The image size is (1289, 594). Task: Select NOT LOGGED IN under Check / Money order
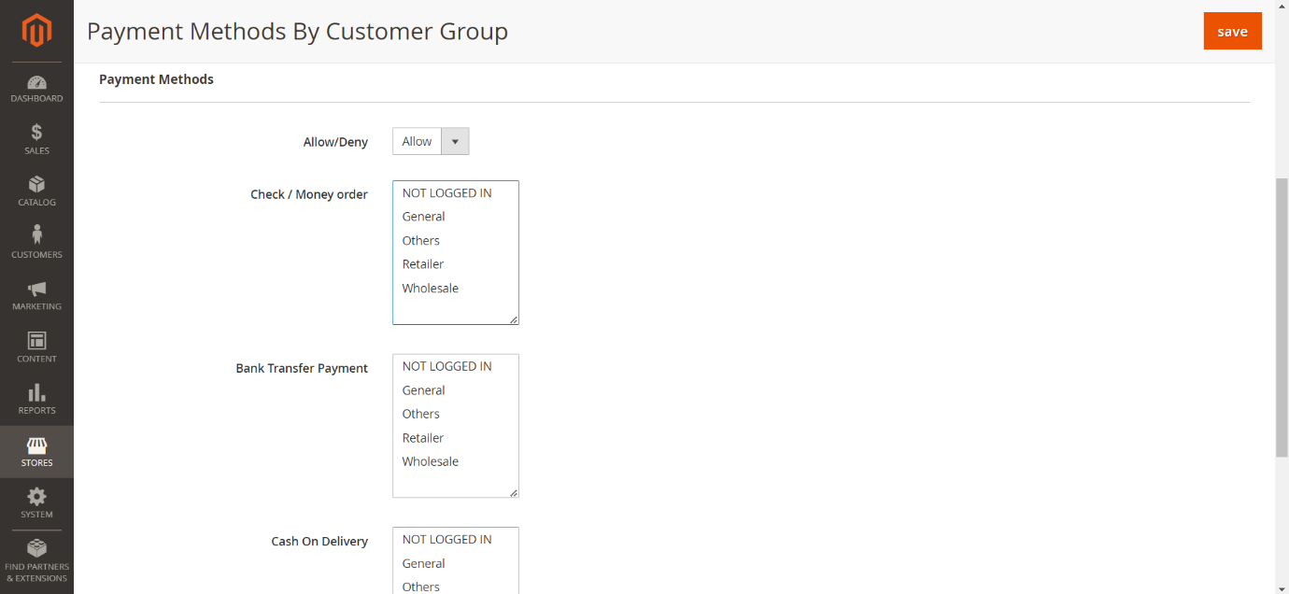pyautogui.click(x=446, y=193)
